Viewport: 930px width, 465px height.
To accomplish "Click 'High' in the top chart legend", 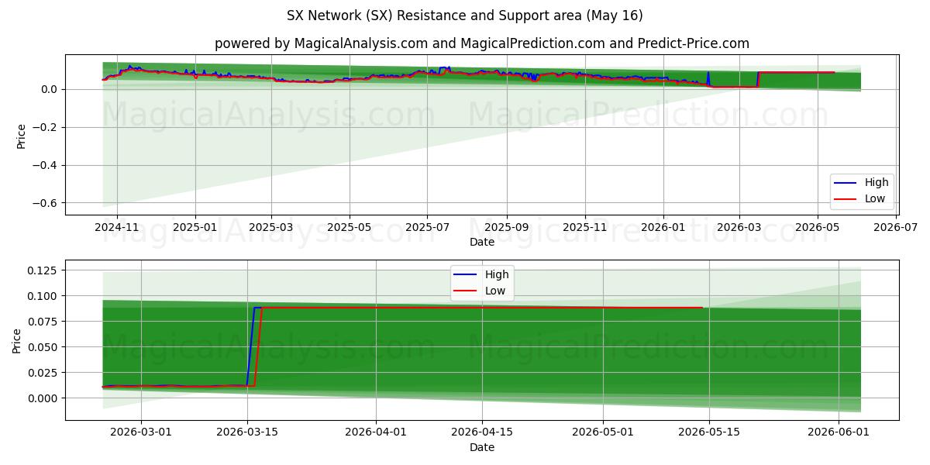I will [877, 182].
